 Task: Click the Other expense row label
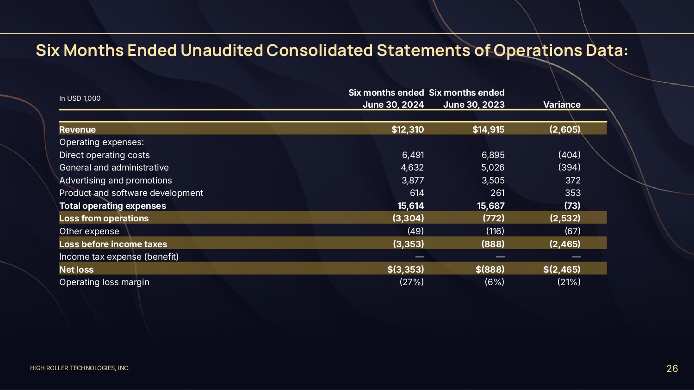point(89,231)
